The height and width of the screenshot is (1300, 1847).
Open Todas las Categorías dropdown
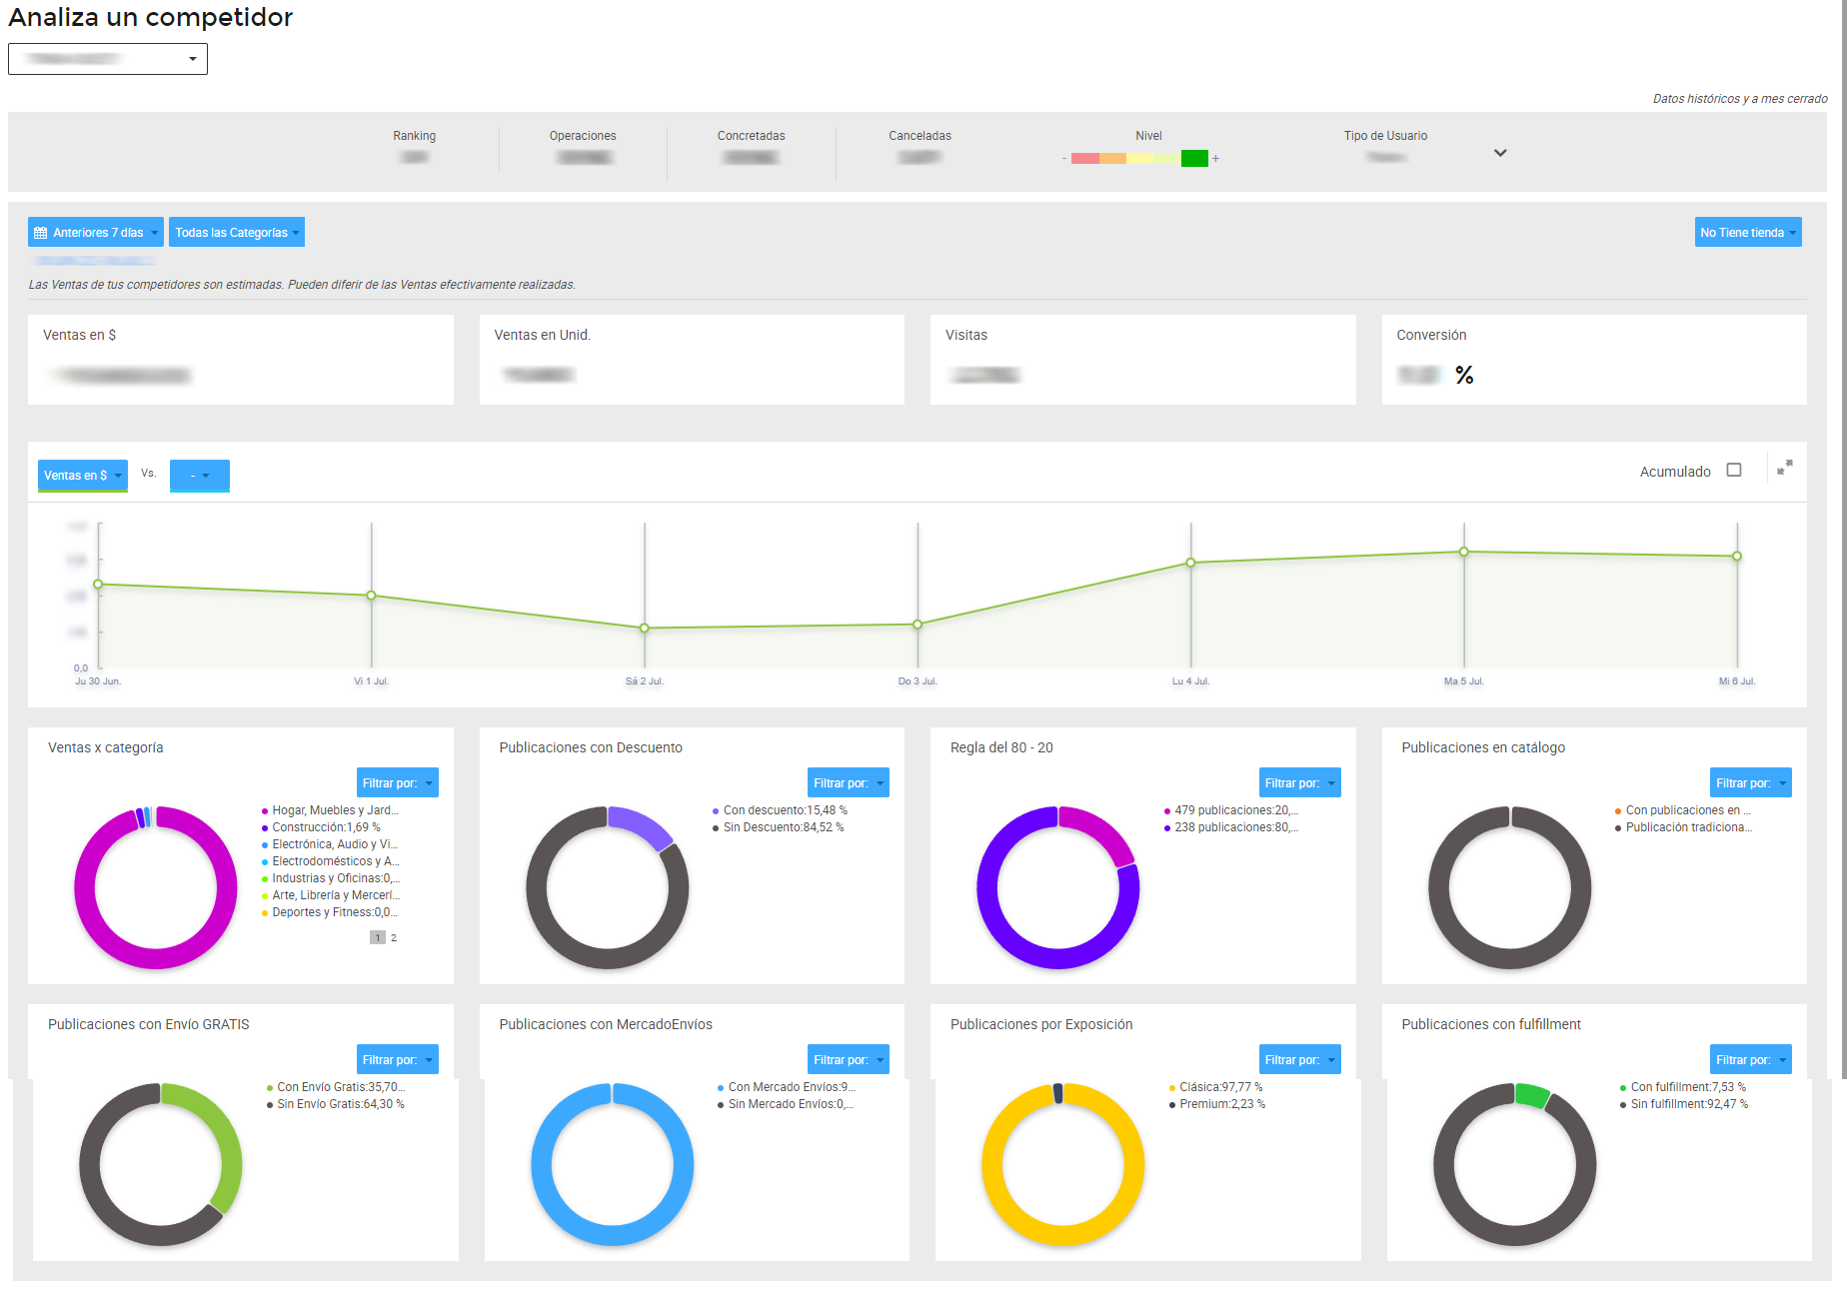(237, 232)
